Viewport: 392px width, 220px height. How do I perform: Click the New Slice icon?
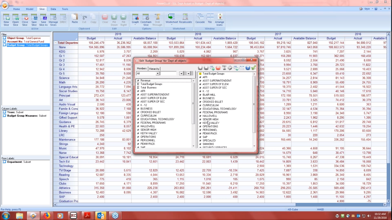(6, 20)
